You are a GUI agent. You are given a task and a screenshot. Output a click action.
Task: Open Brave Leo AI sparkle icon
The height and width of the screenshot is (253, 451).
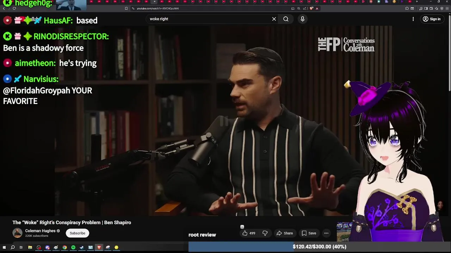point(437,8)
